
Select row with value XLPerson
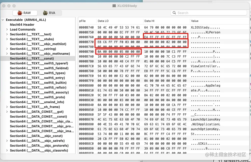tap(163, 32)
